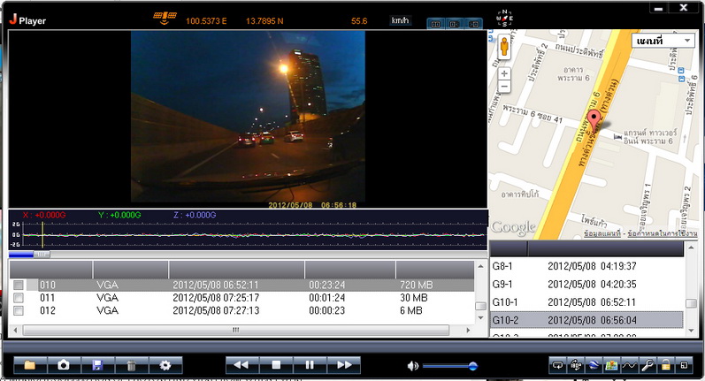This screenshot has height=381, width=705.
Task: Stop the video playback
Action: pyautogui.click(x=276, y=364)
